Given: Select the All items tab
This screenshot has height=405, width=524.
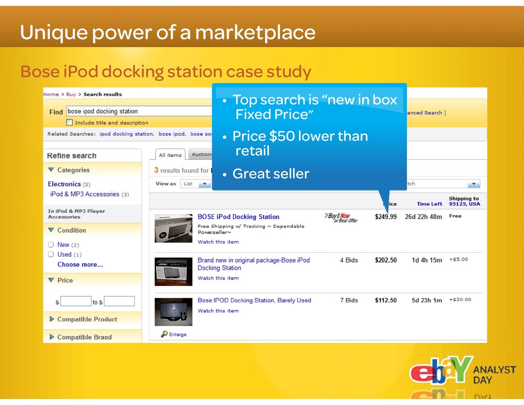Looking at the screenshot, I should (170, 155).
